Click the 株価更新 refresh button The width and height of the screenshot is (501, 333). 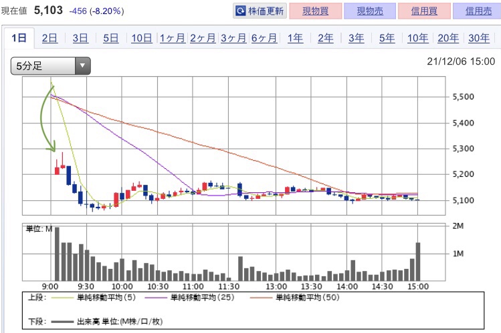tap(260, 11)
